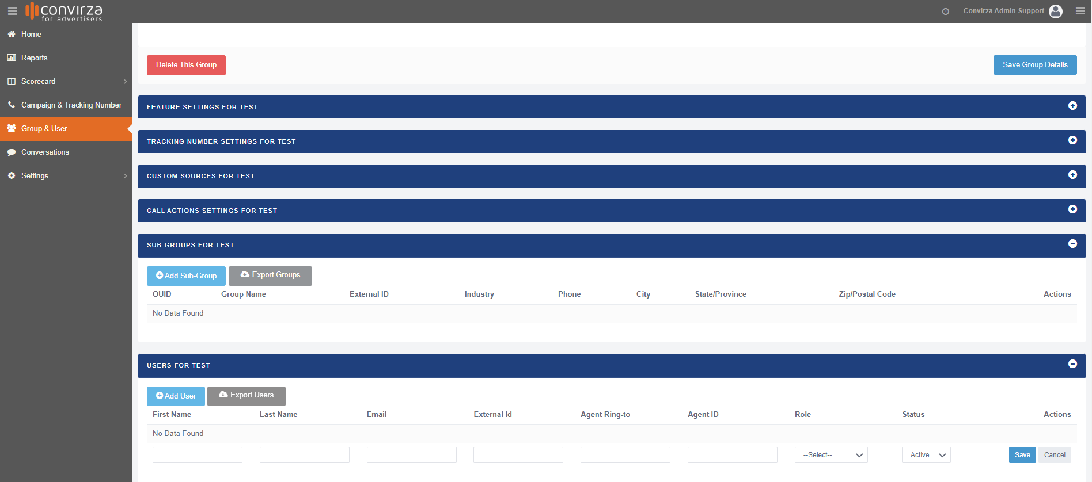Toggle the left hamburger menu icon
1092x482 pixels.
(x=12, y=11)
